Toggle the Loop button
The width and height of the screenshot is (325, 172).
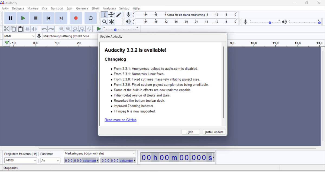pyautogui.click(x=90, y=18)
